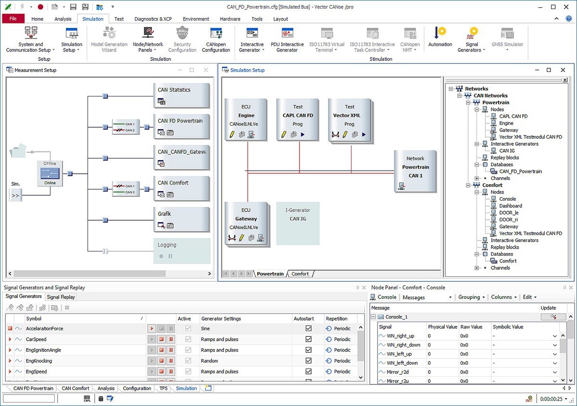Screen dimensions: 577x406
Task: Toggle Autostart checkbox for EngKnocking
Action: click(x=308, y=361)
